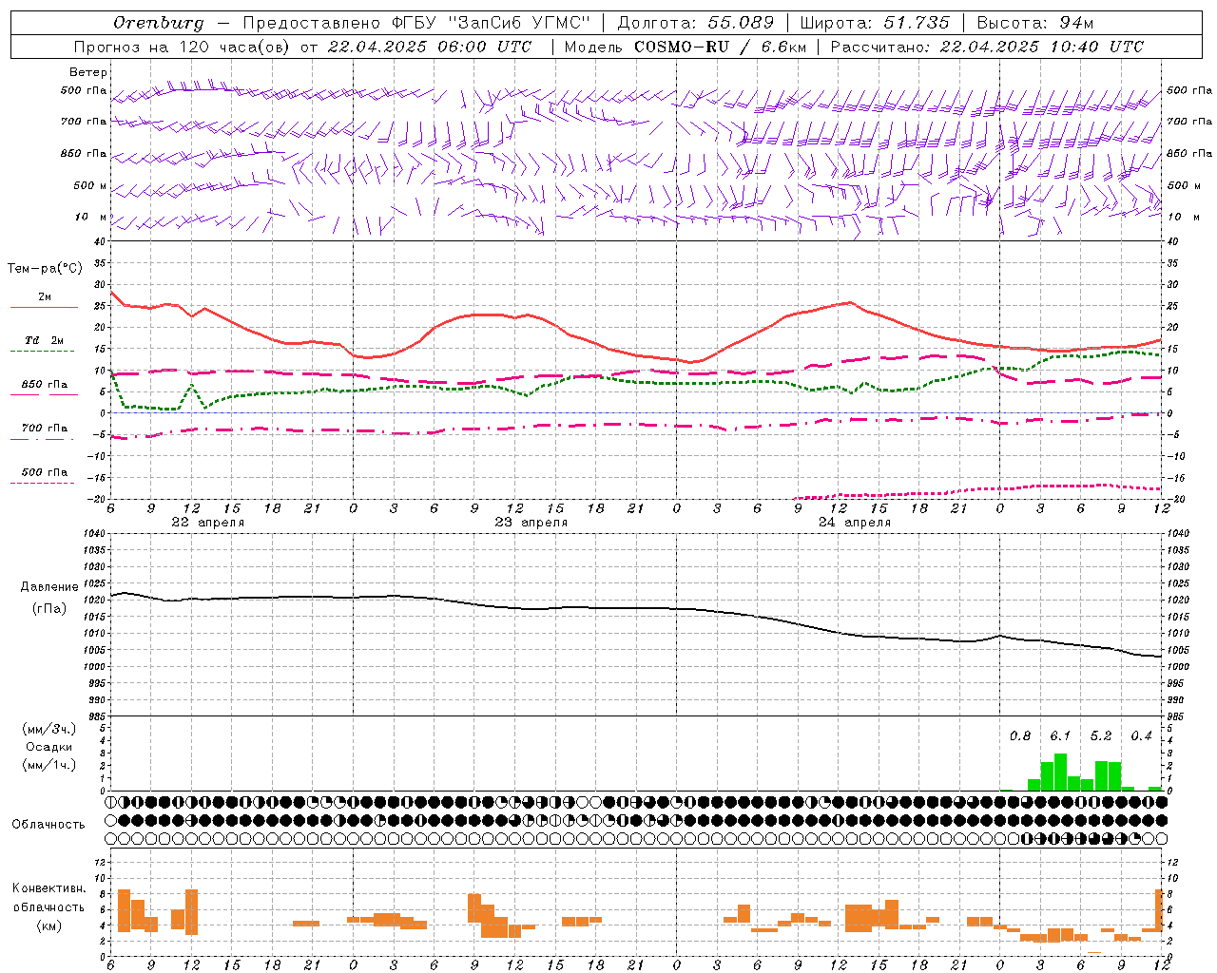Click the "(мм/3ч.)" precipitation unit label
1217x973 pixels.
49,729
